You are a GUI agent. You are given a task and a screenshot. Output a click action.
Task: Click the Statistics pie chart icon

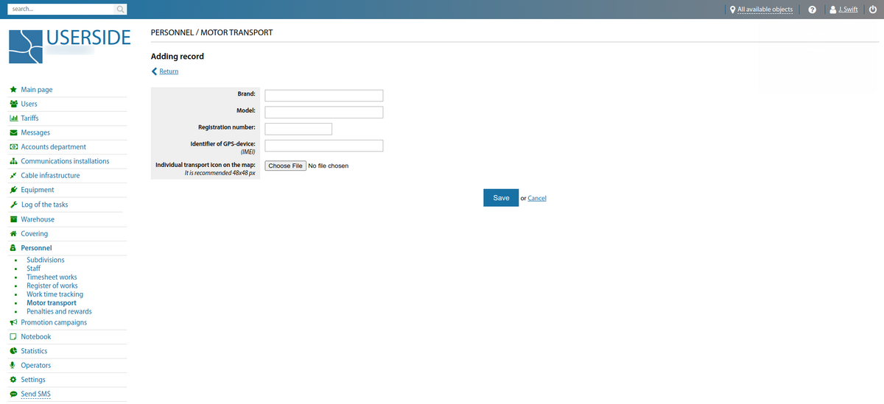pos(13,351)
